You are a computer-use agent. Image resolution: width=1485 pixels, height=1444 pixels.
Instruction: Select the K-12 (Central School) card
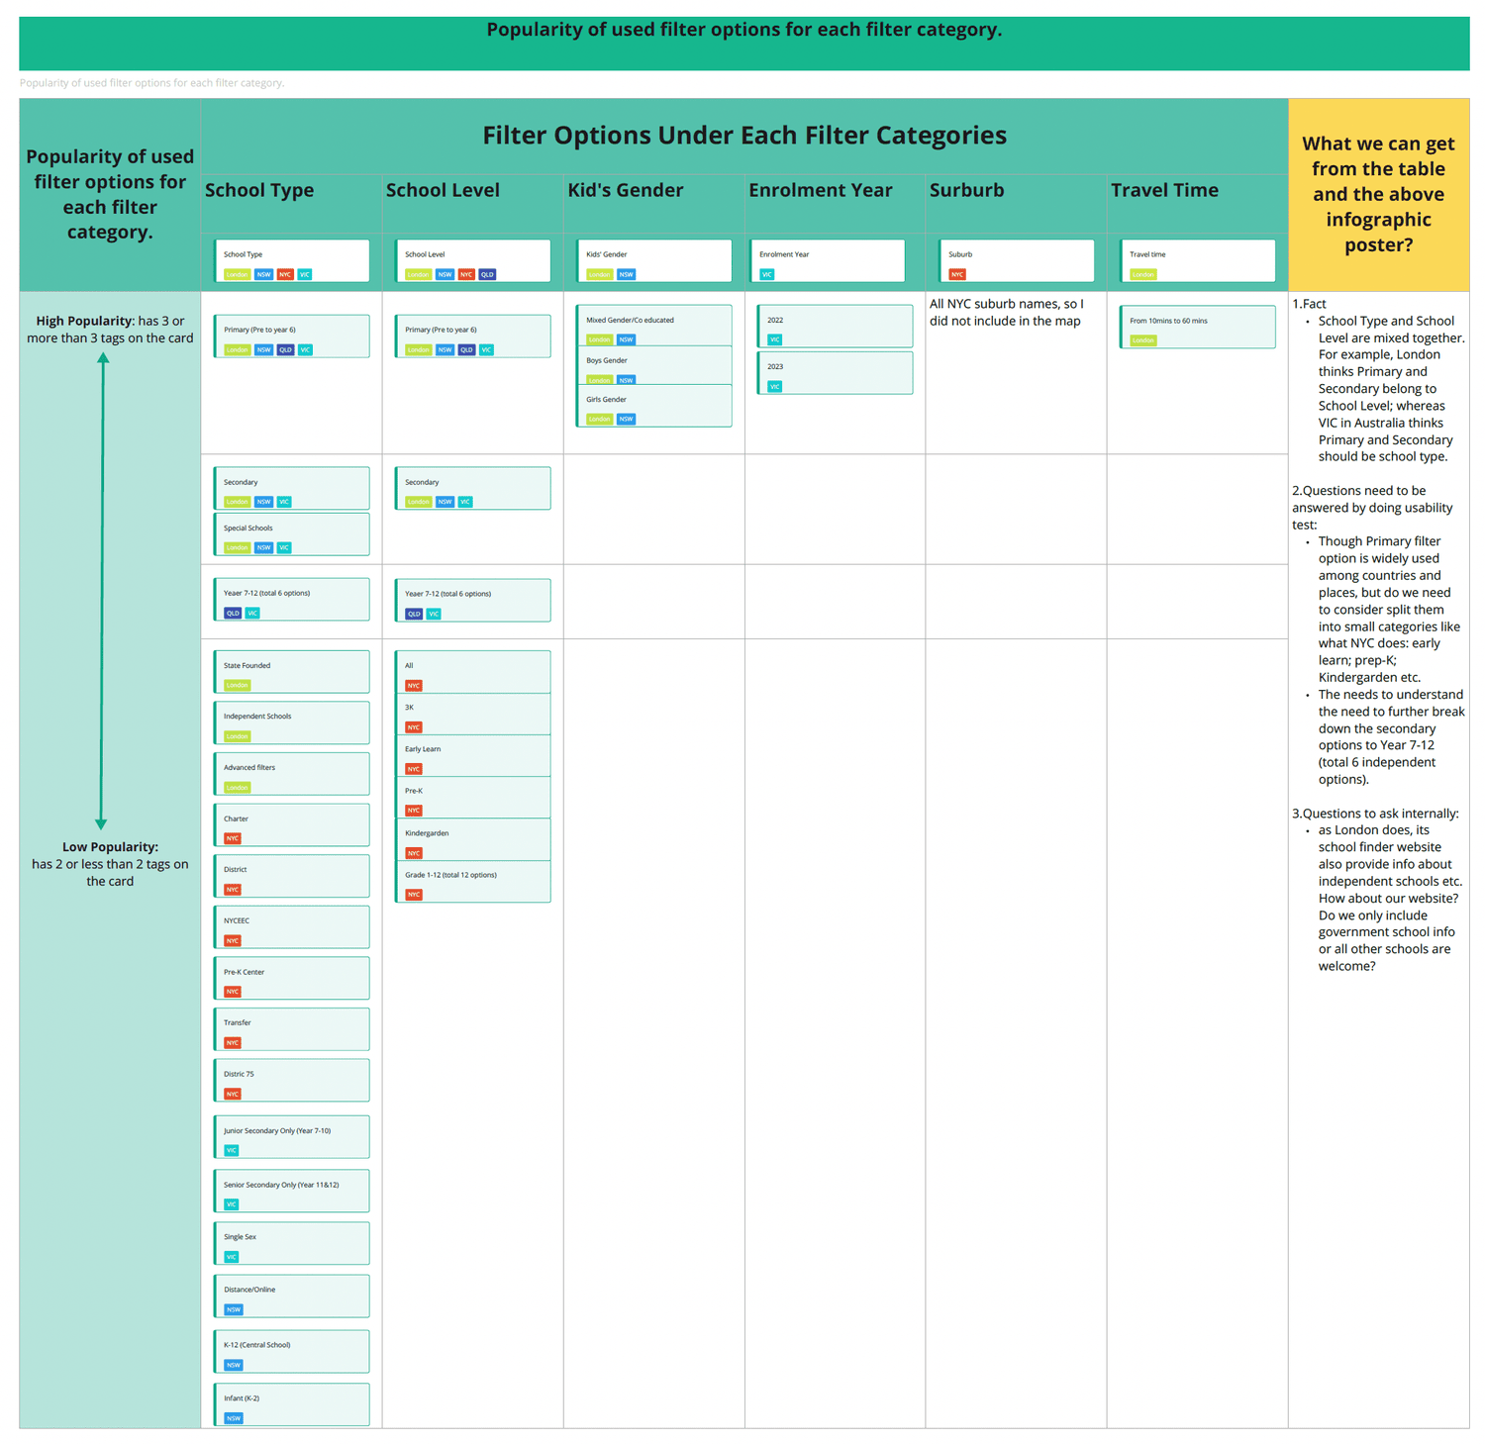click(x=292, y=1352)
